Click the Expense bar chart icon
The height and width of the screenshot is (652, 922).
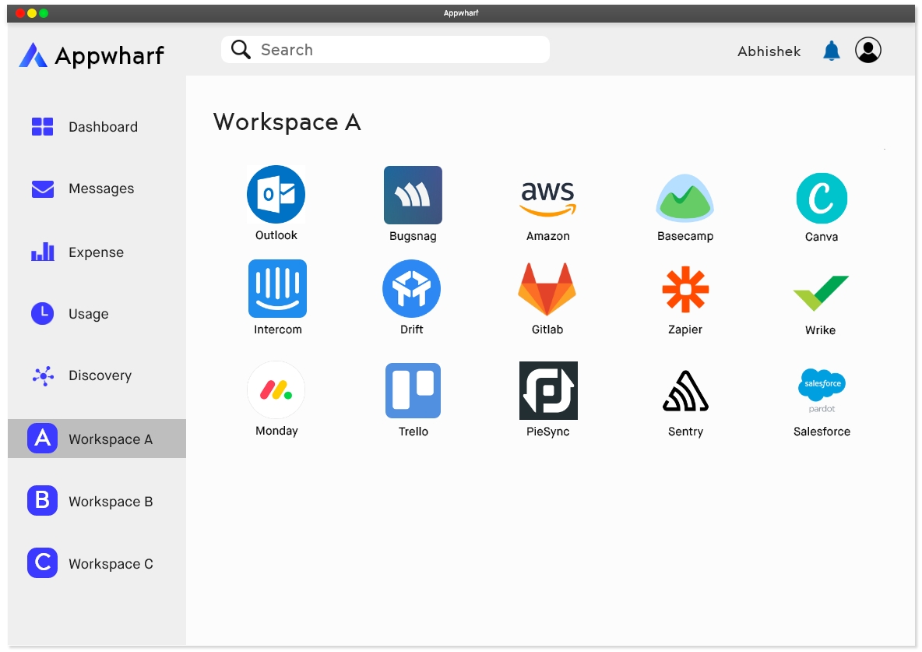click(42, 252)
